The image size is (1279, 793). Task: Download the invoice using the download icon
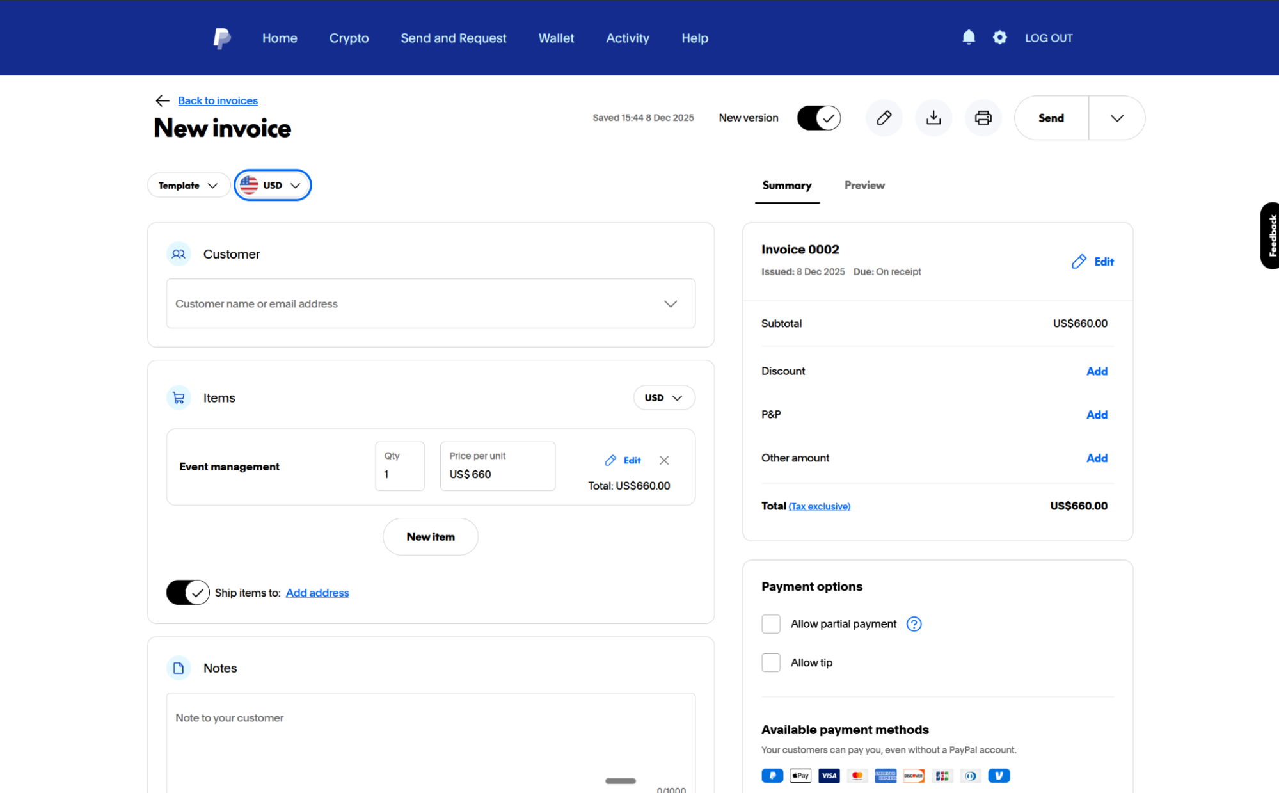click(933, 118)
